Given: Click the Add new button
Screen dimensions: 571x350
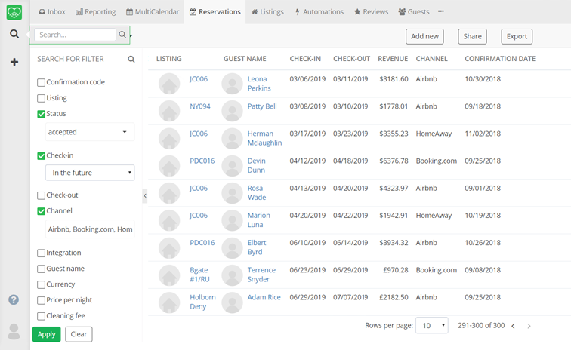Looking at the screenshot, I should (424, 36).
